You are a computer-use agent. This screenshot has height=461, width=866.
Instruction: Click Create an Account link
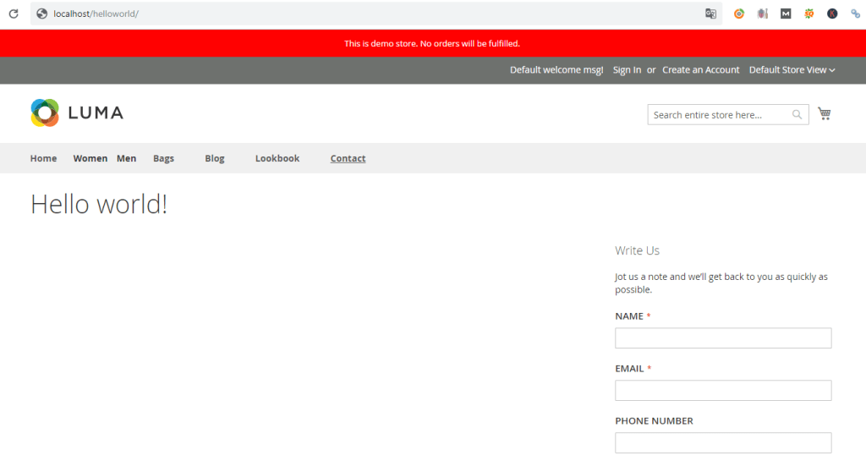pyautogui.click(x=701, y=70)
